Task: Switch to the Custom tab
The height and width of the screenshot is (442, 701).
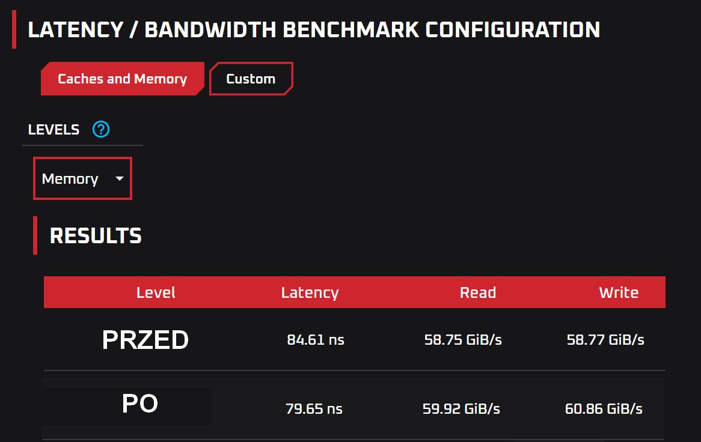Action: [251, 79]
